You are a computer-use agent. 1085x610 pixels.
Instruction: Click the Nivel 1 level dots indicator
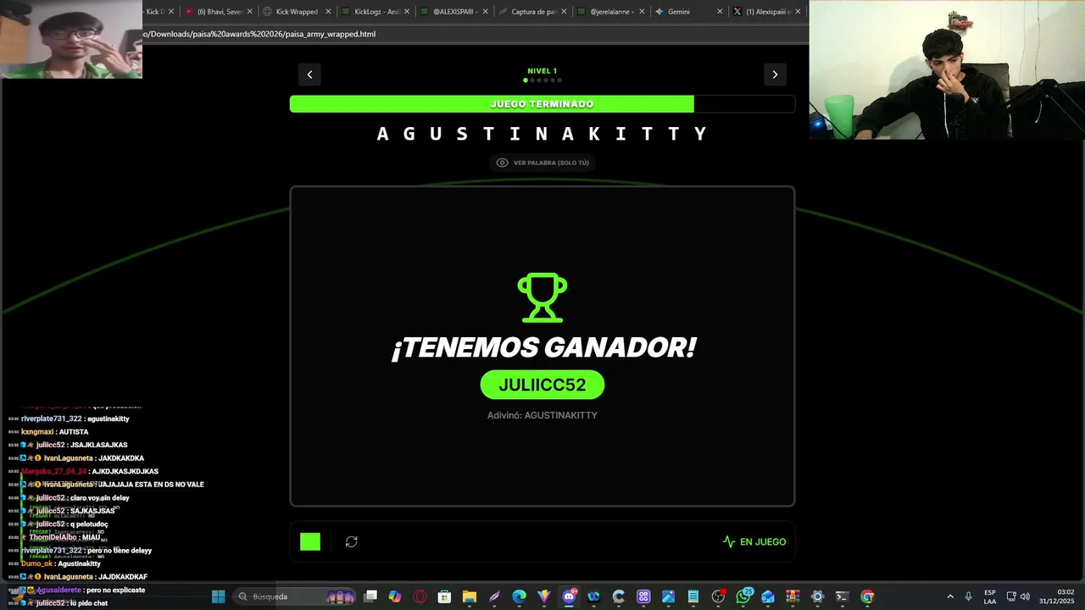(x=542, y=80)
